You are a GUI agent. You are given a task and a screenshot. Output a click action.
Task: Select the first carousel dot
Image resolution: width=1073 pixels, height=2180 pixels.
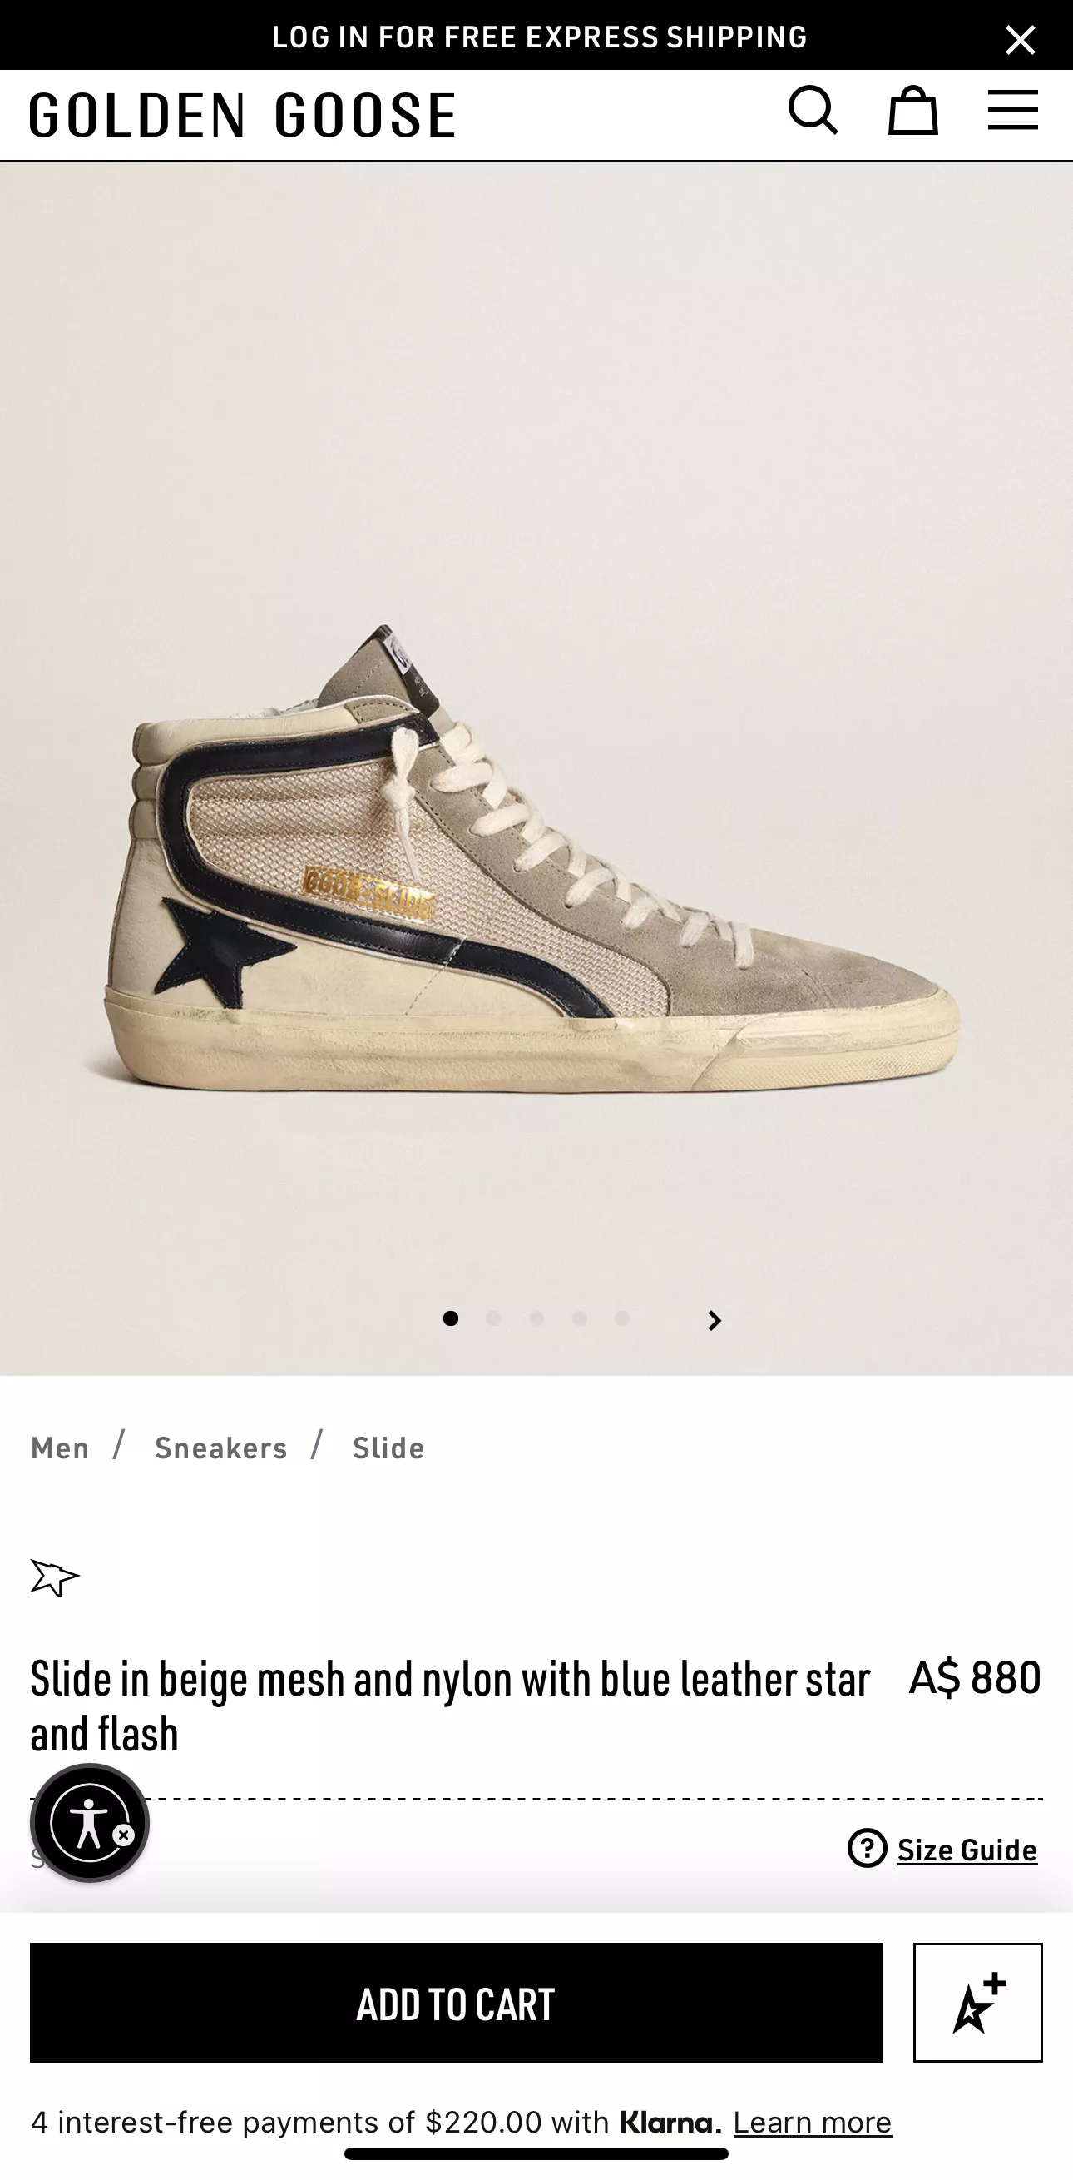point(451,1318)
